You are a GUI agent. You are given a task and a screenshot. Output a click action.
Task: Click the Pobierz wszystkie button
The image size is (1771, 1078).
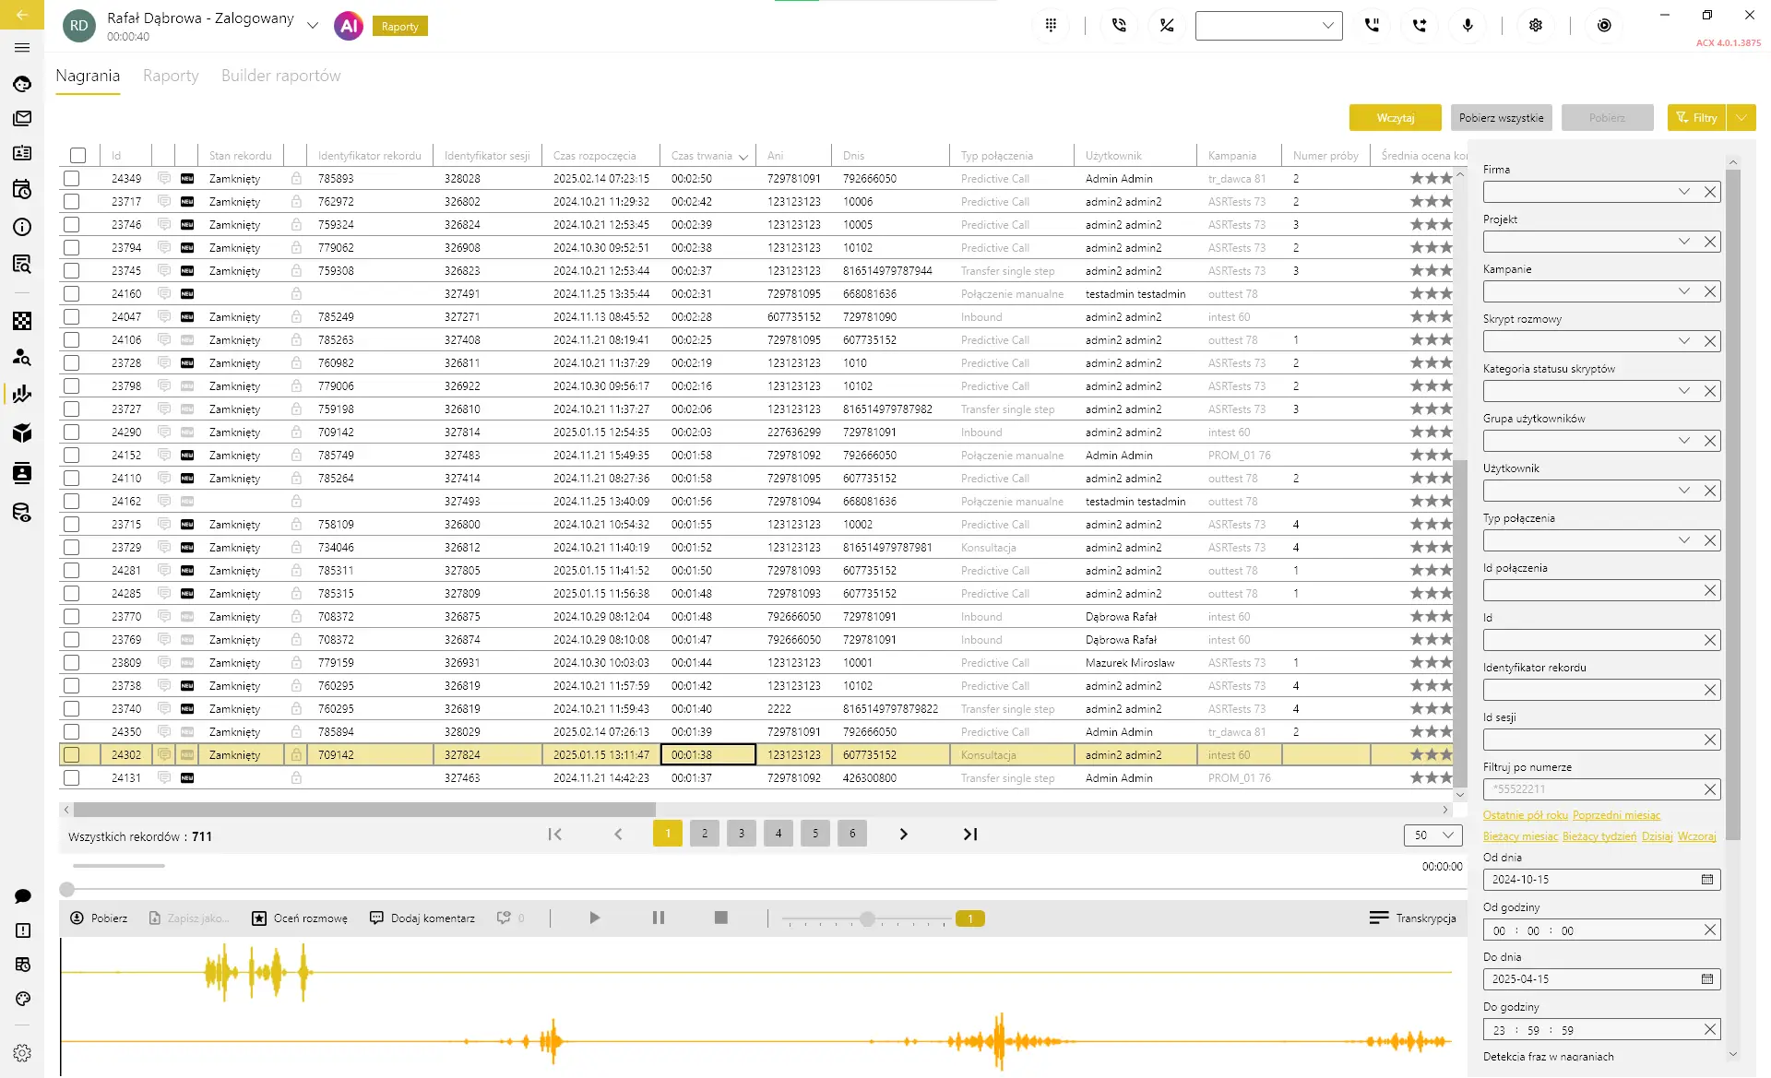pos(1501,117)
